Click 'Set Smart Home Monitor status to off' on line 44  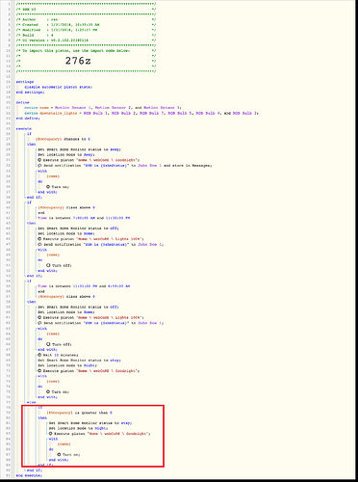tap(78, 228)
